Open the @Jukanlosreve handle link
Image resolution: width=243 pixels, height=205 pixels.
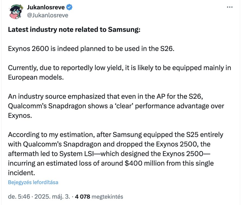(x=48, y=15)
